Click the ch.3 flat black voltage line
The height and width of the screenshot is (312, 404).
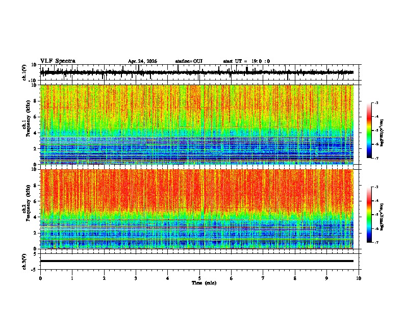pos(197,261)
